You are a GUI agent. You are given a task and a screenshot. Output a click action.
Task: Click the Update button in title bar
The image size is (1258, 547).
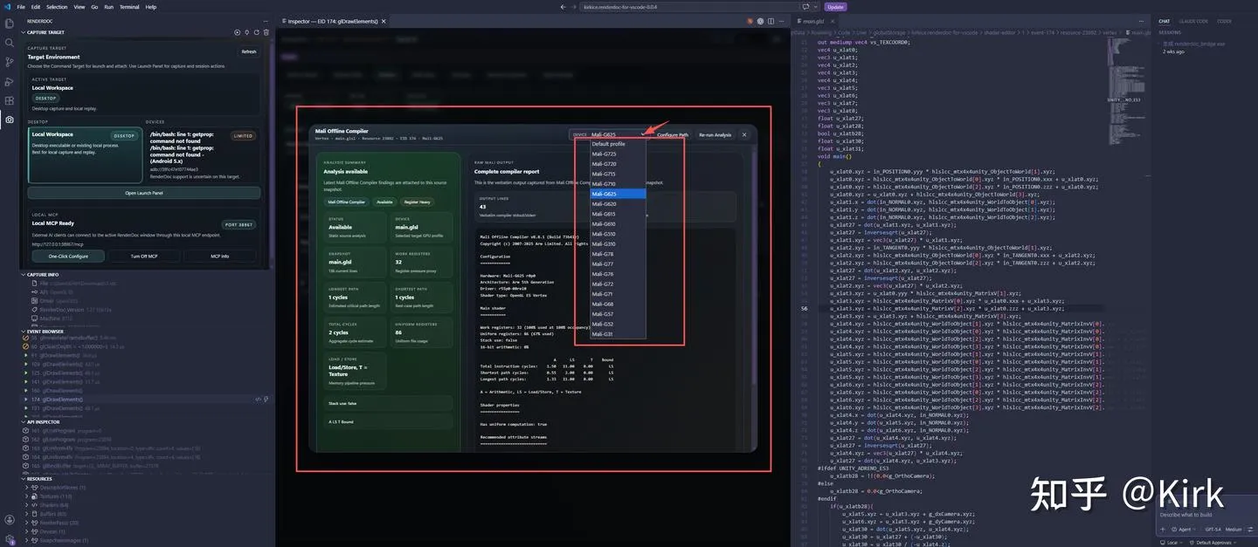tap(835, 6)
